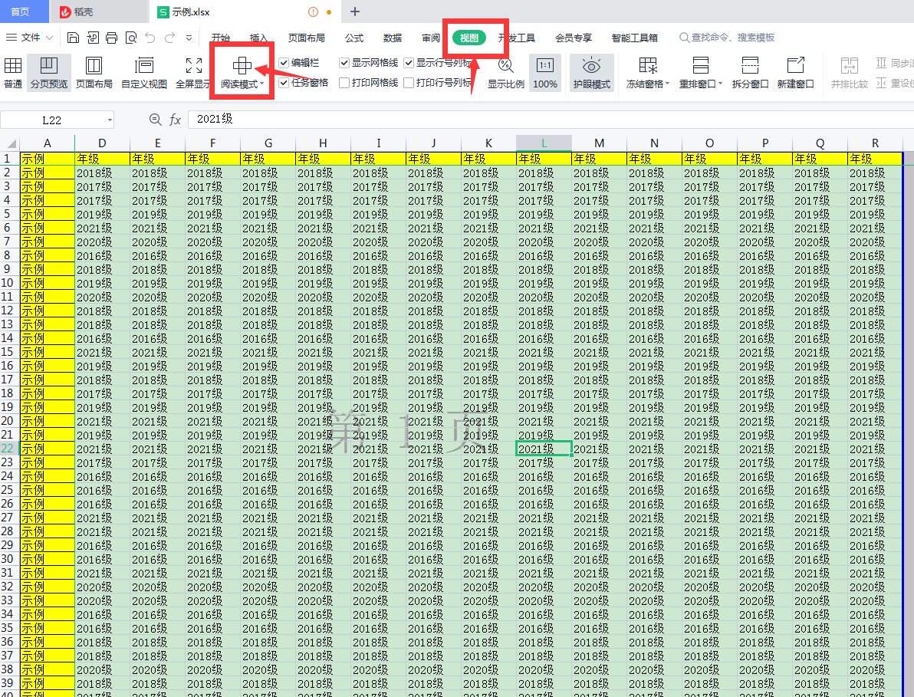The width and height of the screenshot is (914, 697).
Task: Reset zoom with the 100% button
Action: click(545, 73)
